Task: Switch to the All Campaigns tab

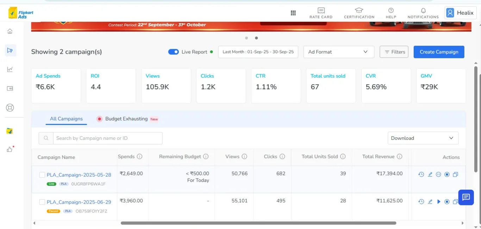Action: [x=66, y=119]
